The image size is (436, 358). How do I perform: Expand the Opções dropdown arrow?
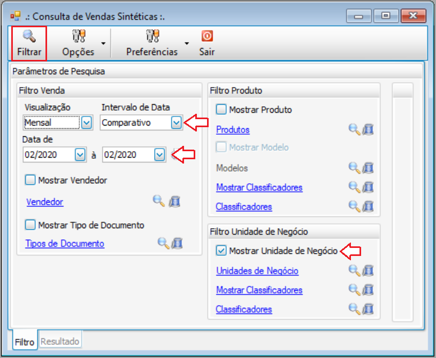click(x=103, y=43)
